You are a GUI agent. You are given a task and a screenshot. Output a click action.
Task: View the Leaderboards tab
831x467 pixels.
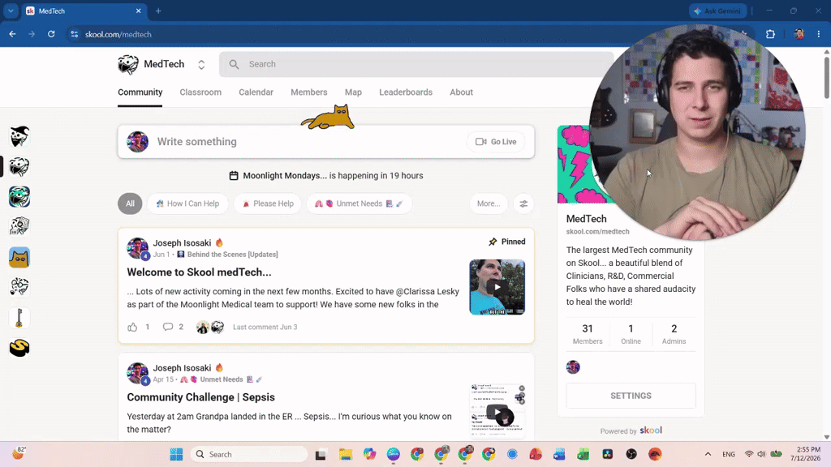(406, 92)
